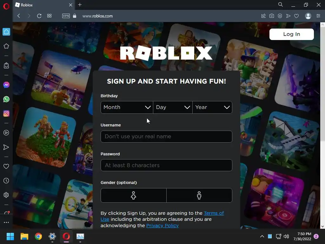The height and width of the screenshot is (244, 325).
Task: Expand the Month birthday dropdown
Action: [127, 107]
